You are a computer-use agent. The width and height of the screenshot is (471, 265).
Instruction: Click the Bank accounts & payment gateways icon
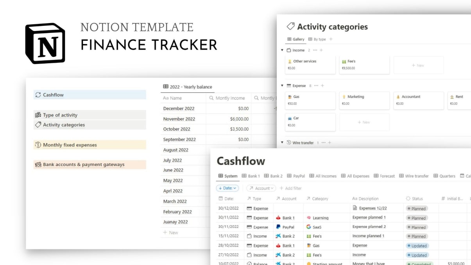click(38, 165)
